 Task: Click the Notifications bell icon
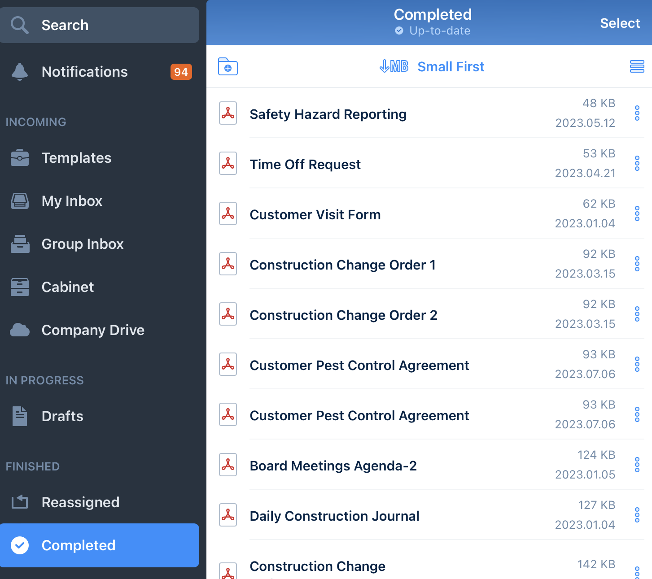[20, 72]
